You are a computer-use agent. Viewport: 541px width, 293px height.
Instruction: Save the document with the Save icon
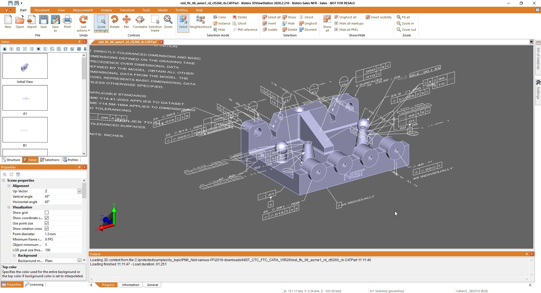(x=43, y=22)
